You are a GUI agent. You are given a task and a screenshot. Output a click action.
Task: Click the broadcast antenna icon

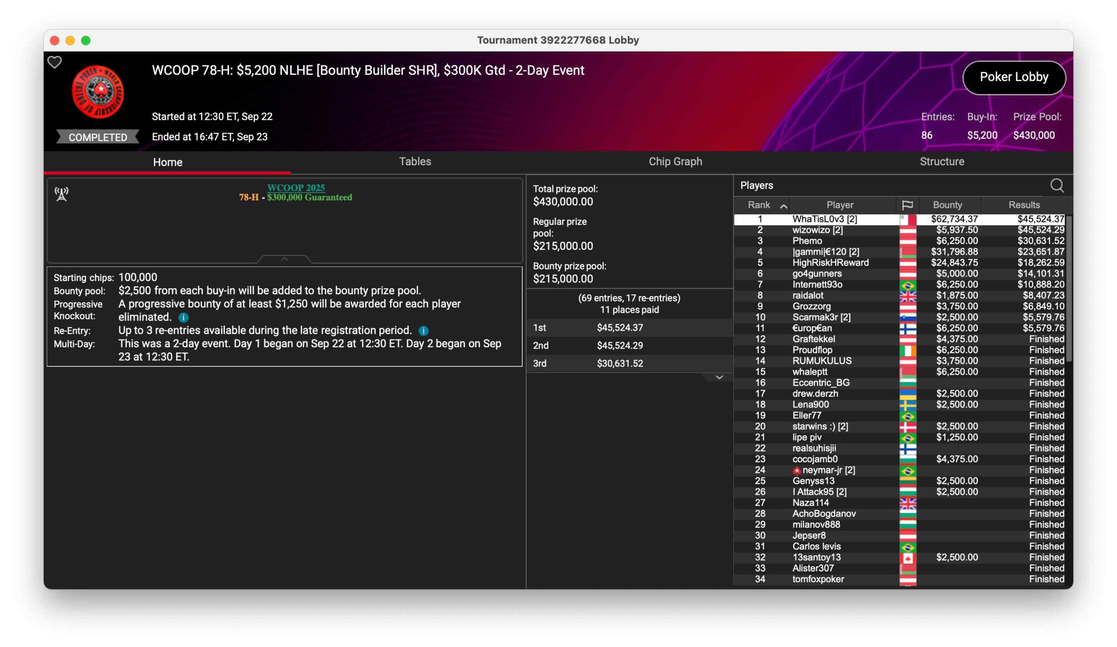coord(62,194)
